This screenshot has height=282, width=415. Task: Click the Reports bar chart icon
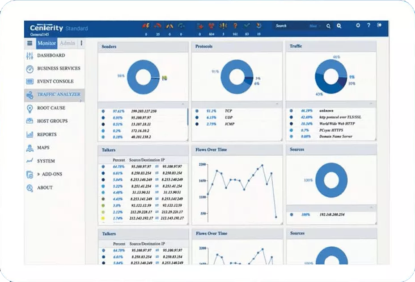pos(30,134)
